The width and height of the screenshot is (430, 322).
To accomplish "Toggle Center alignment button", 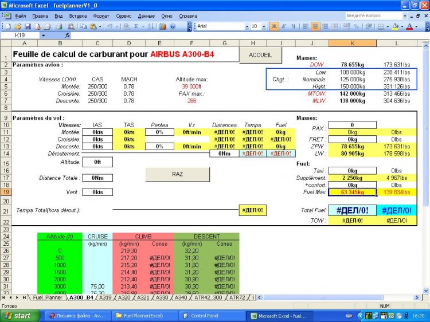I will tap(315, 26).
